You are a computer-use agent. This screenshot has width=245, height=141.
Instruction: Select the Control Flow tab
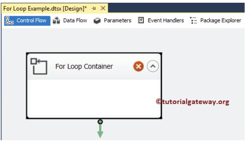pos(27,21)
